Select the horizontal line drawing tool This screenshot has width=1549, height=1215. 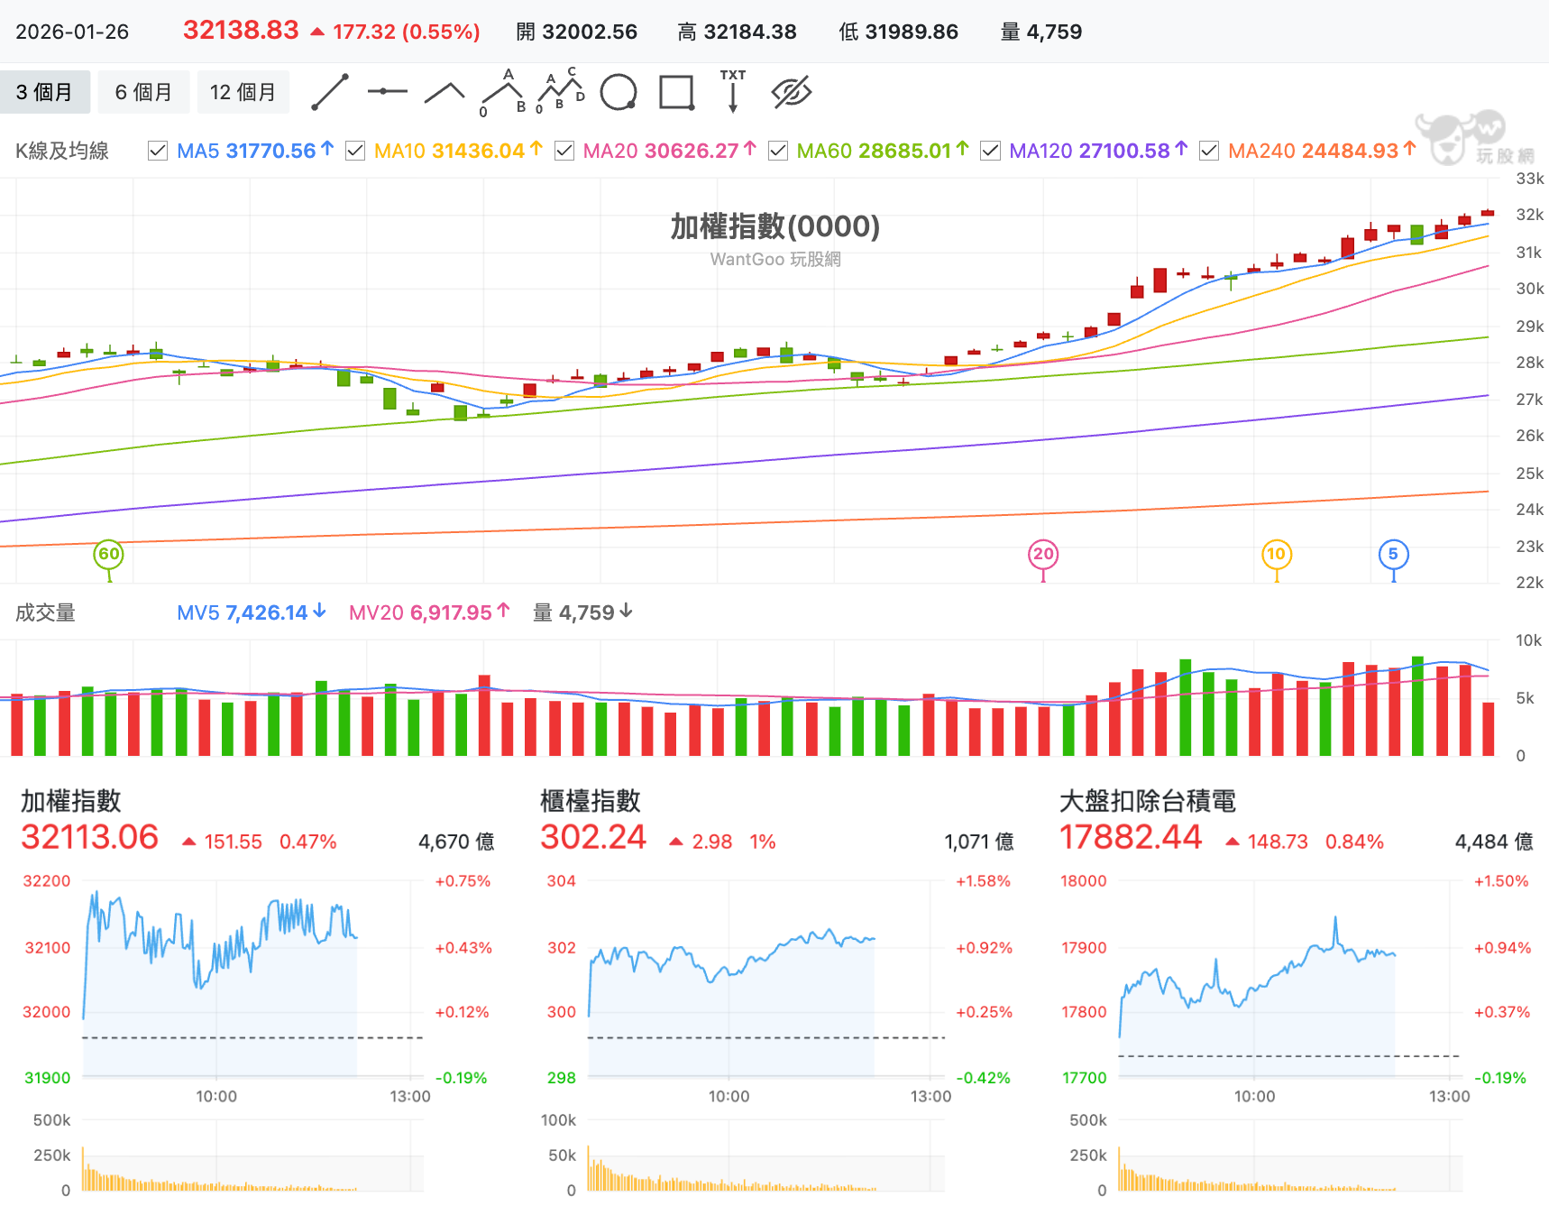coord(388,92)
